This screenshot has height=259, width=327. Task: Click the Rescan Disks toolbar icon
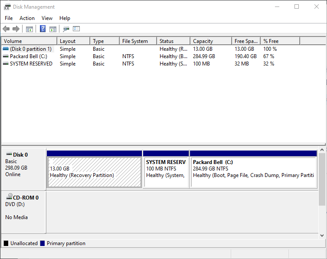pyautogui.click(x=66, y=29)
